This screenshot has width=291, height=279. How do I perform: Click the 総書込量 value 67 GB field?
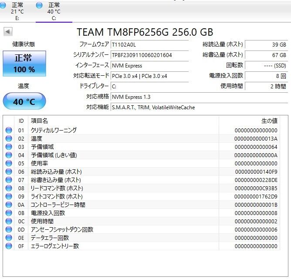[266, 55]
